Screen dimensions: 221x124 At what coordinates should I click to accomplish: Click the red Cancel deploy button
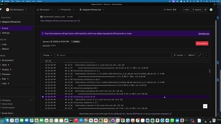pos(202,43)
